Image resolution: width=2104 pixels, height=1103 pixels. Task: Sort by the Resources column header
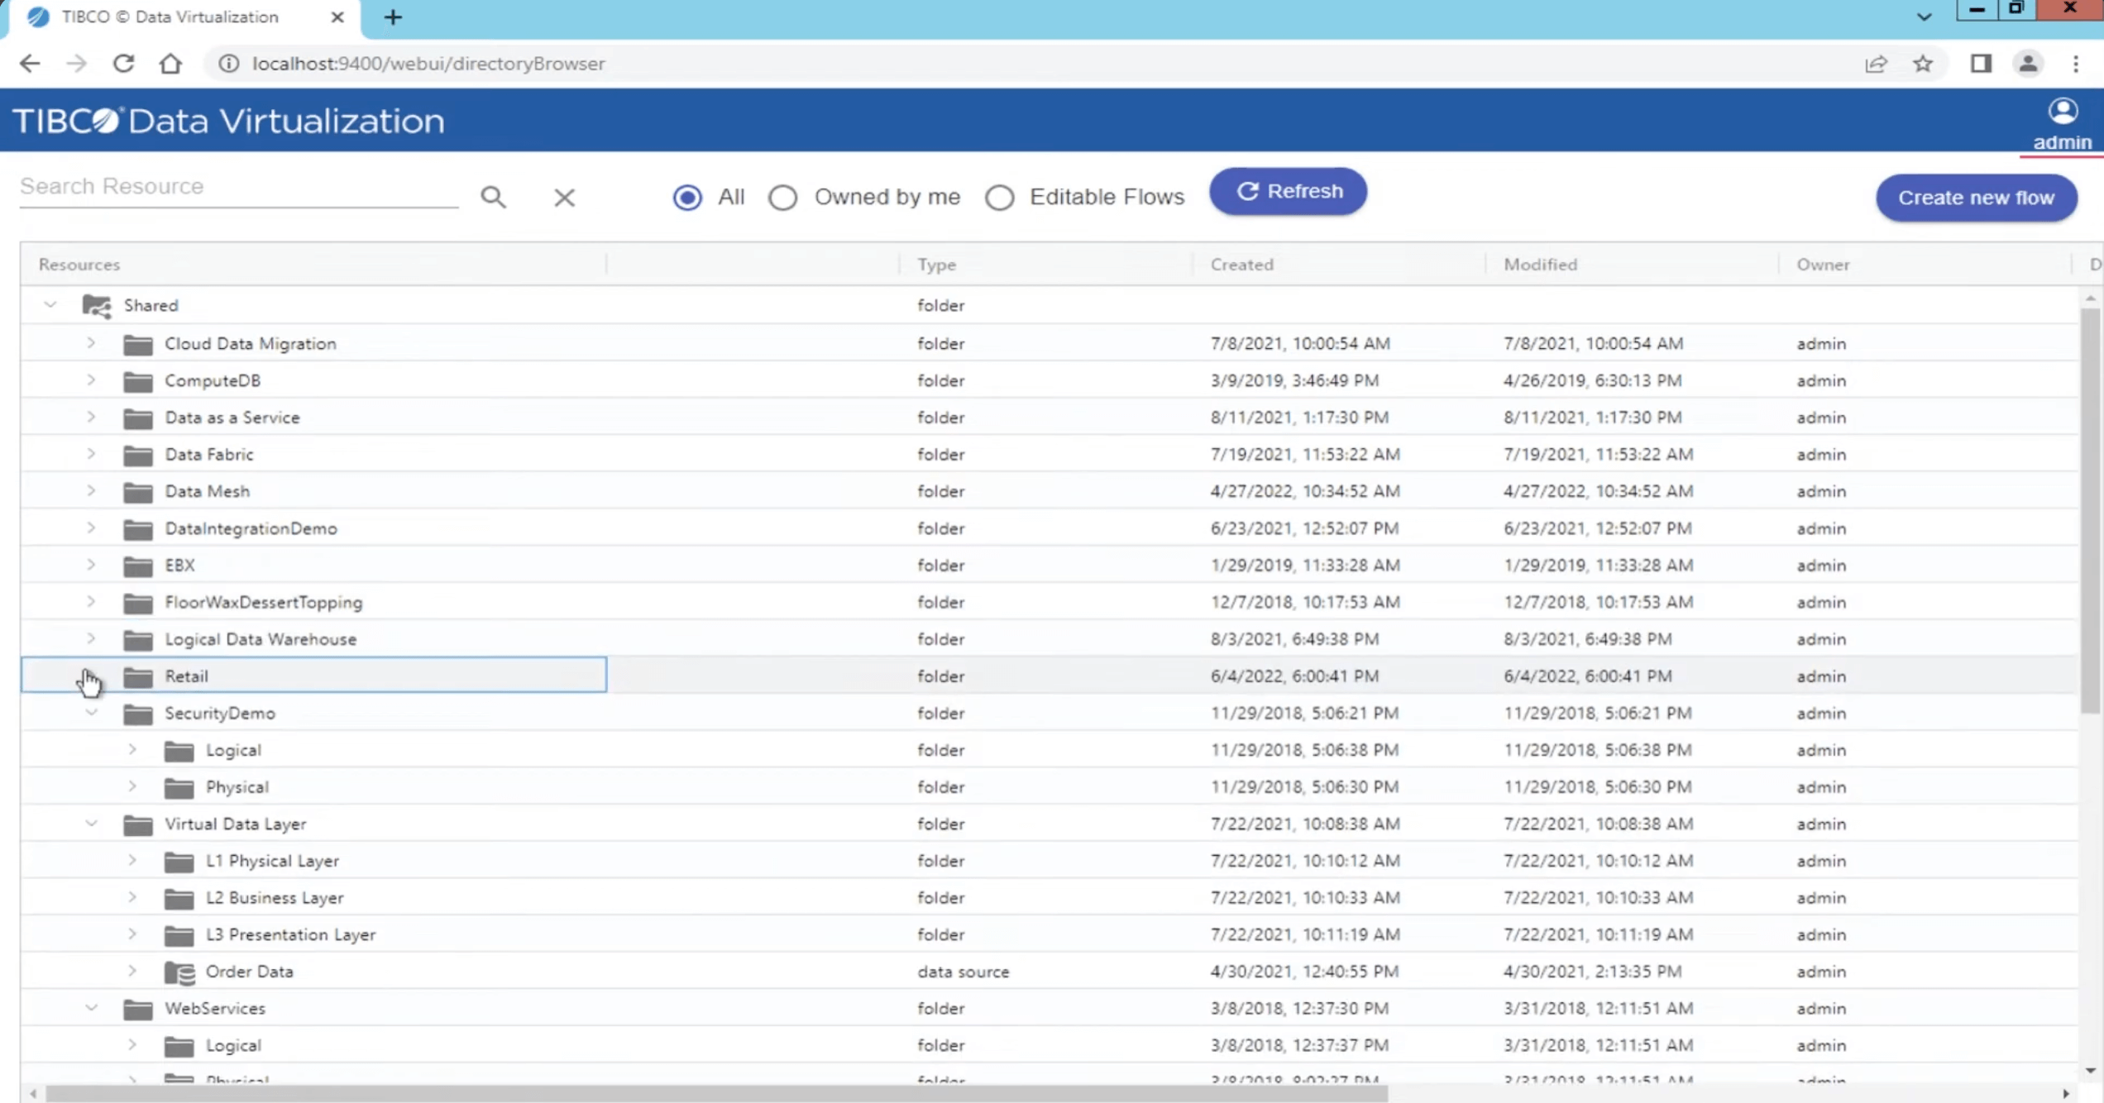tap(79, 265)
